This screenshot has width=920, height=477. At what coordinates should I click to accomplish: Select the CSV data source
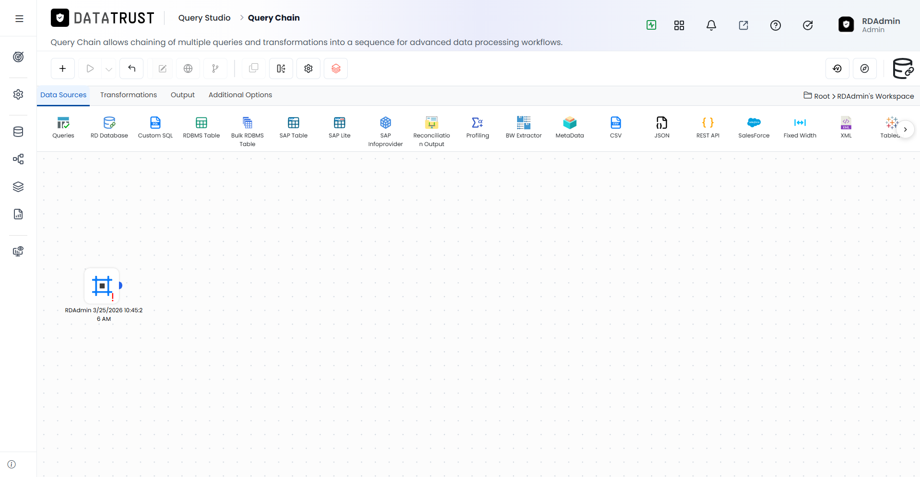(x=616, y=127)
